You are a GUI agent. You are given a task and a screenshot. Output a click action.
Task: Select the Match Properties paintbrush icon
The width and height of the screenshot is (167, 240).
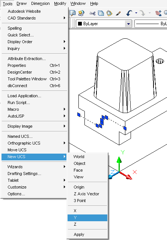coord(118,13)
